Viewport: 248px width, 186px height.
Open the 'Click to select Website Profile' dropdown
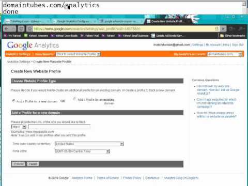(x=78, y=54)
